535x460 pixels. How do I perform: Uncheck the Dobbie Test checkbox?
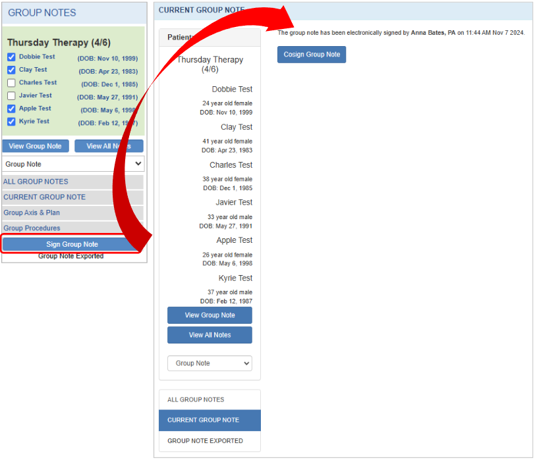pyautogui.click(x=11, y=57)
